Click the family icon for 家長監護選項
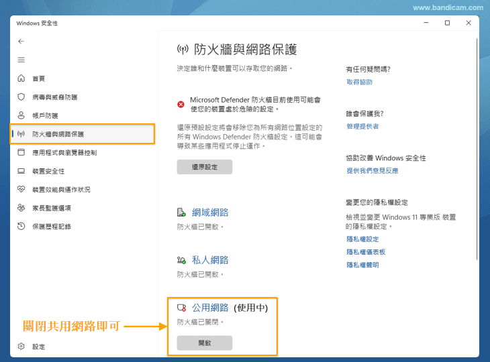The image size is (490, 362). [21, 208]
